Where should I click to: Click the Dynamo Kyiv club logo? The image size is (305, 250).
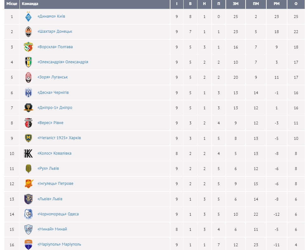(x=28, y=16)
